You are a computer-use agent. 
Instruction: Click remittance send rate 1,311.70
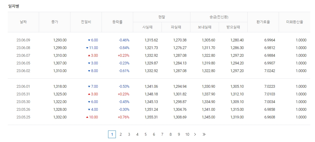pyautogui.click(x=209, y=48)
